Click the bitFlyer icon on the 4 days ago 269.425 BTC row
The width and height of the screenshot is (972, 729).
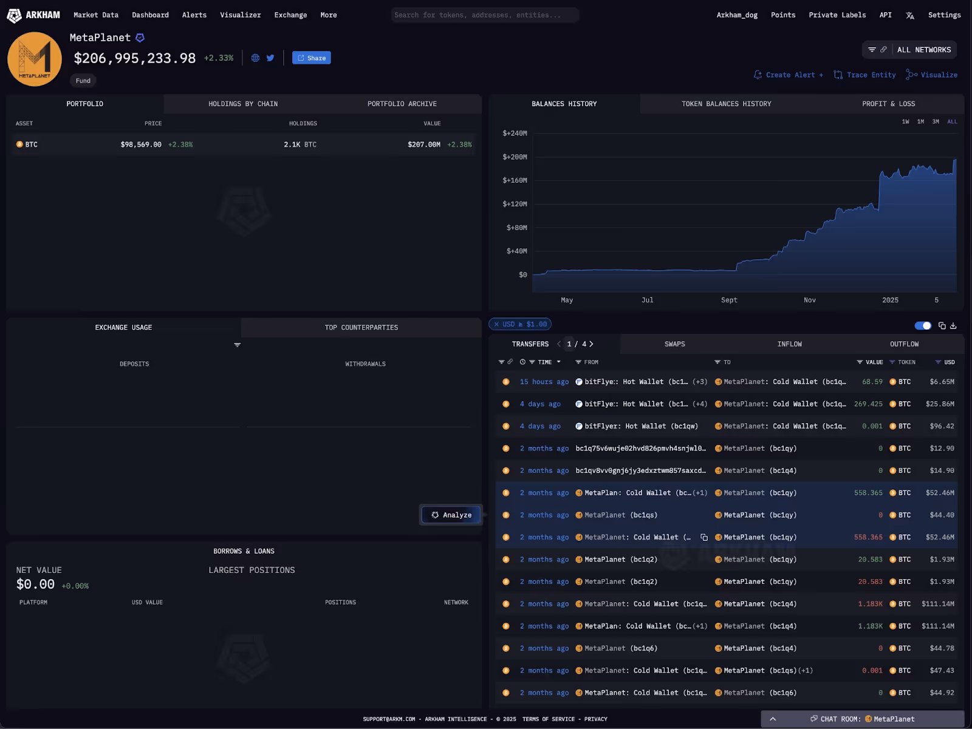point(579,404)
